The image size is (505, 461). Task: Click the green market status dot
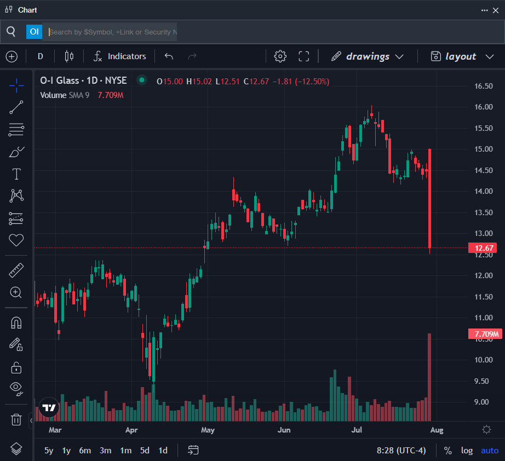142,80
